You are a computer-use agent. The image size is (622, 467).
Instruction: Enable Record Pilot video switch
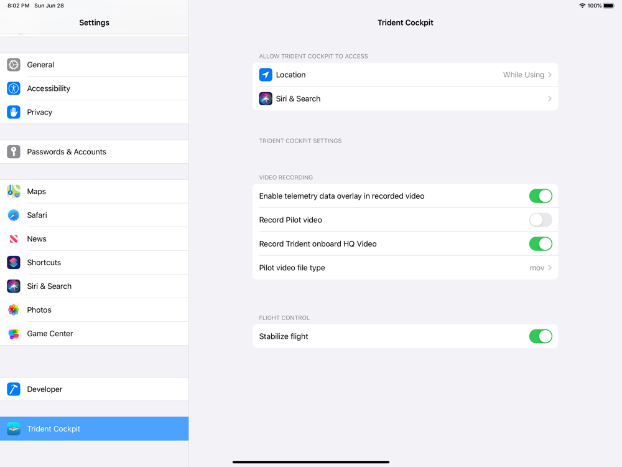pyautogui.click(x=541, y=220)
